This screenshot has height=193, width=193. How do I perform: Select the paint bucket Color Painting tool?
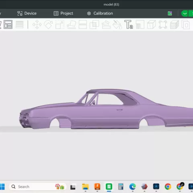pyautogui.click(x=117, y=25)
